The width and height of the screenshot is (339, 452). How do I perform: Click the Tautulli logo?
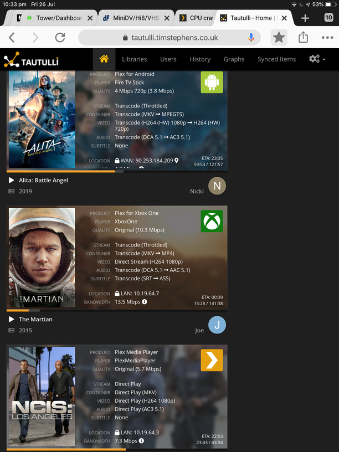(31, 60)
